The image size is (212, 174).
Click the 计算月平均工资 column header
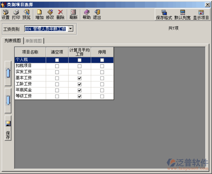click(x=80, y=52)
